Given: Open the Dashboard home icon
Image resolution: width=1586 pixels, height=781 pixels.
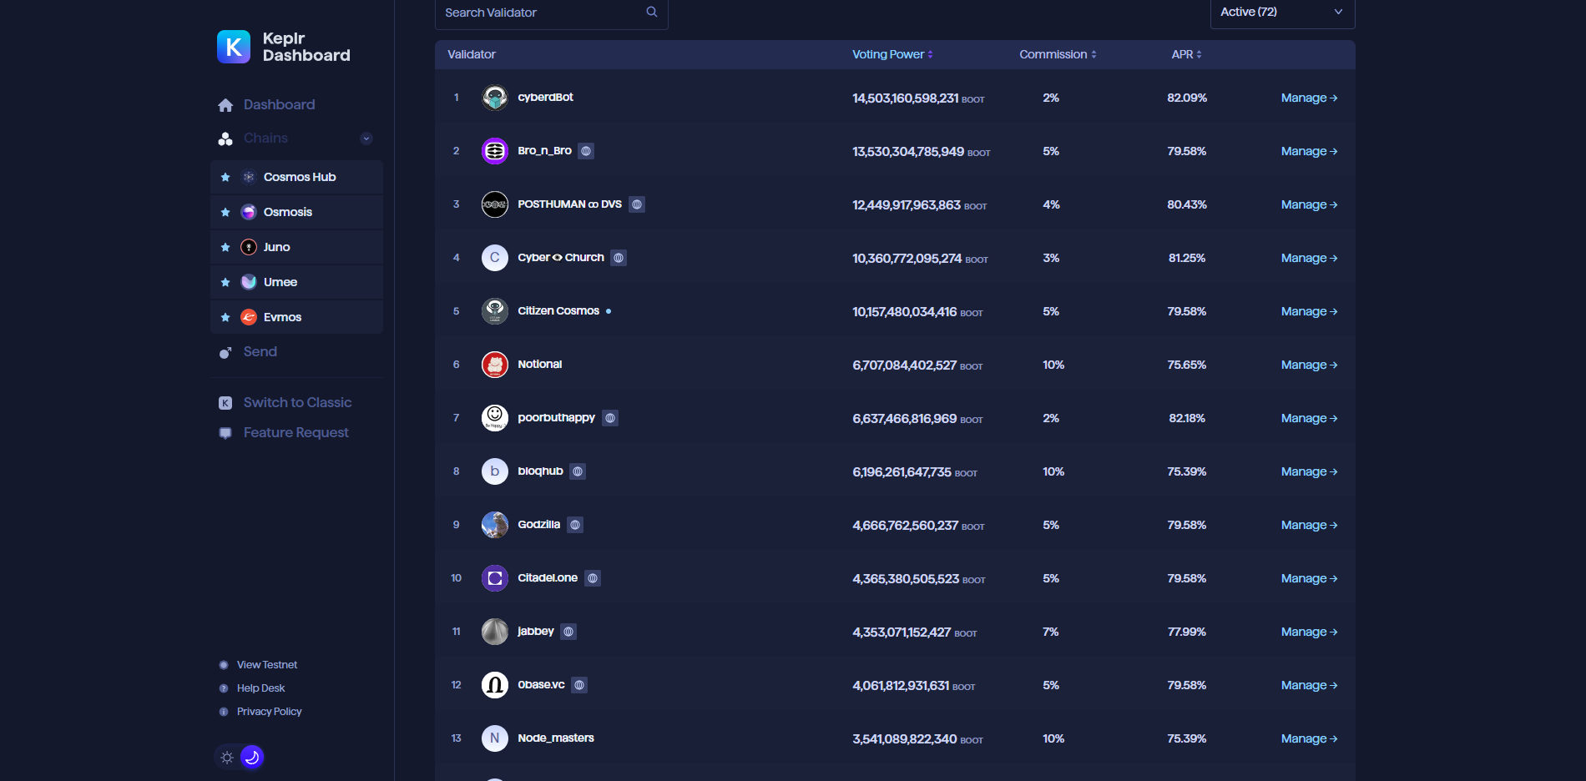Looking at the screenshot, I should [225, 105].
